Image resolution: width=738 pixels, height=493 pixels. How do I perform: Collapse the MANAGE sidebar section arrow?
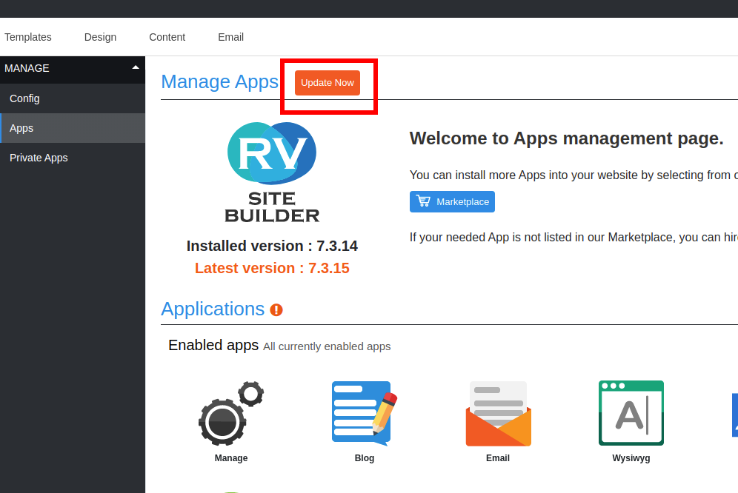point(136,68)
